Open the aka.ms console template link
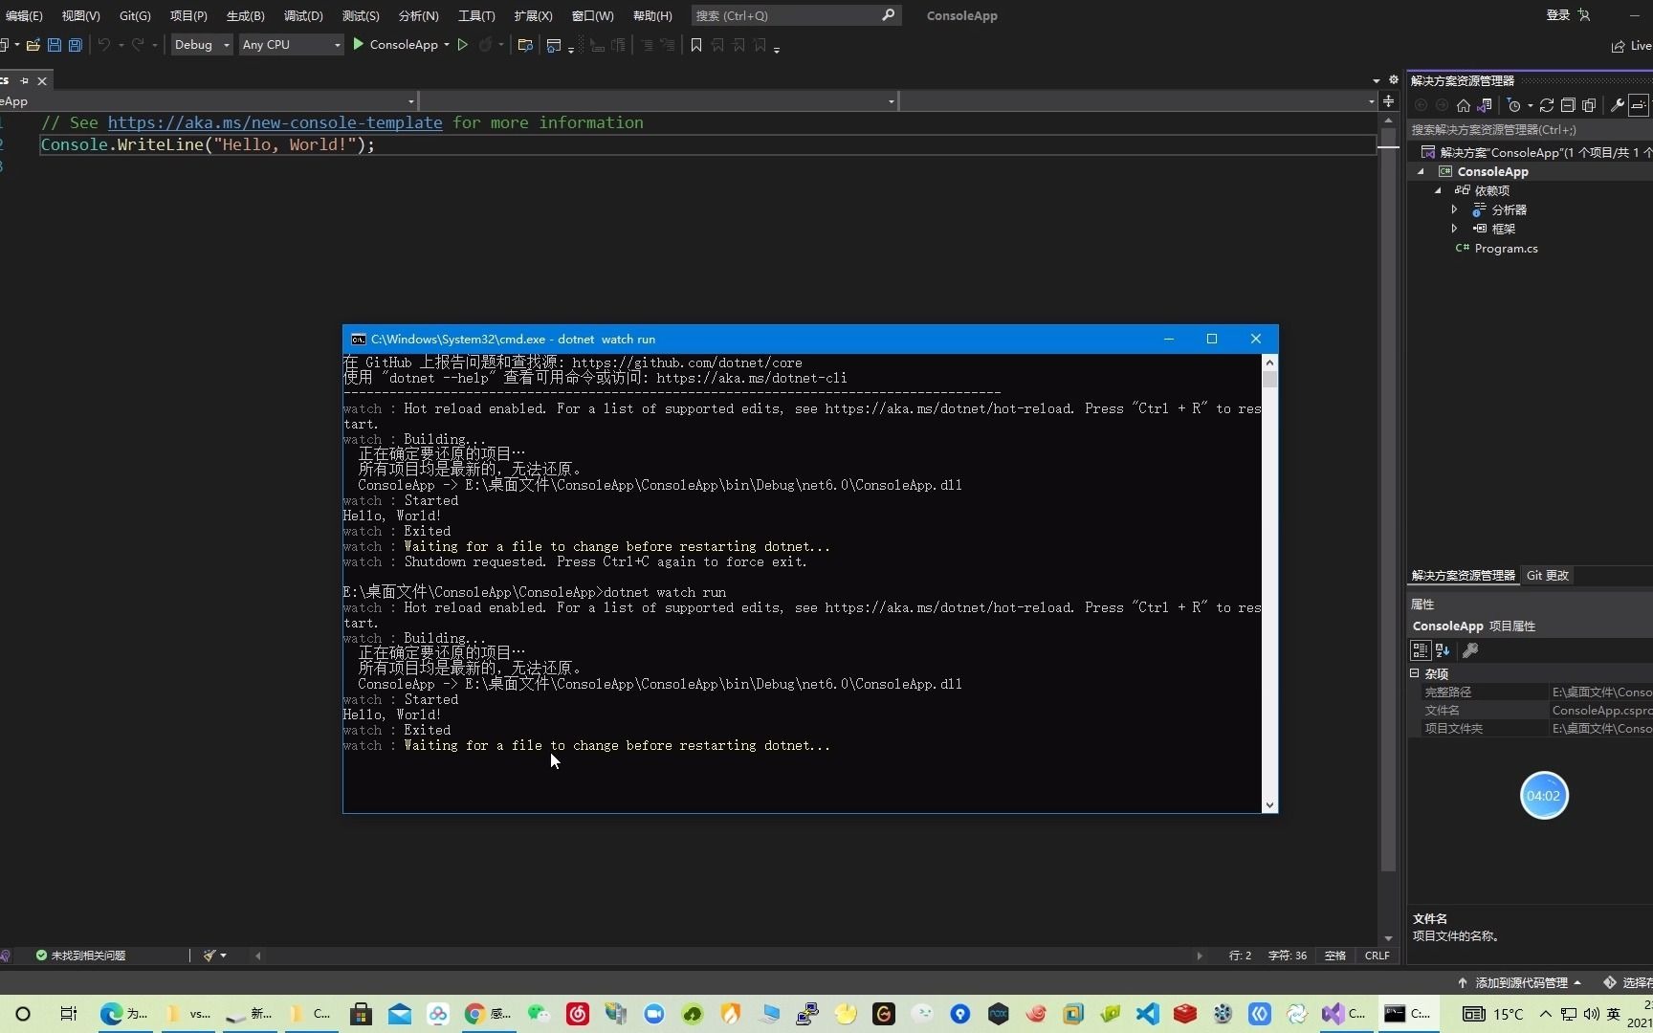 tap(275, 122)
